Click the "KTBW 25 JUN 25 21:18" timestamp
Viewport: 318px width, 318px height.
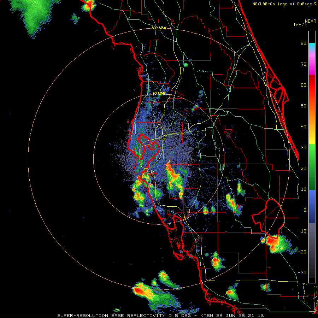tap(232, 316)
